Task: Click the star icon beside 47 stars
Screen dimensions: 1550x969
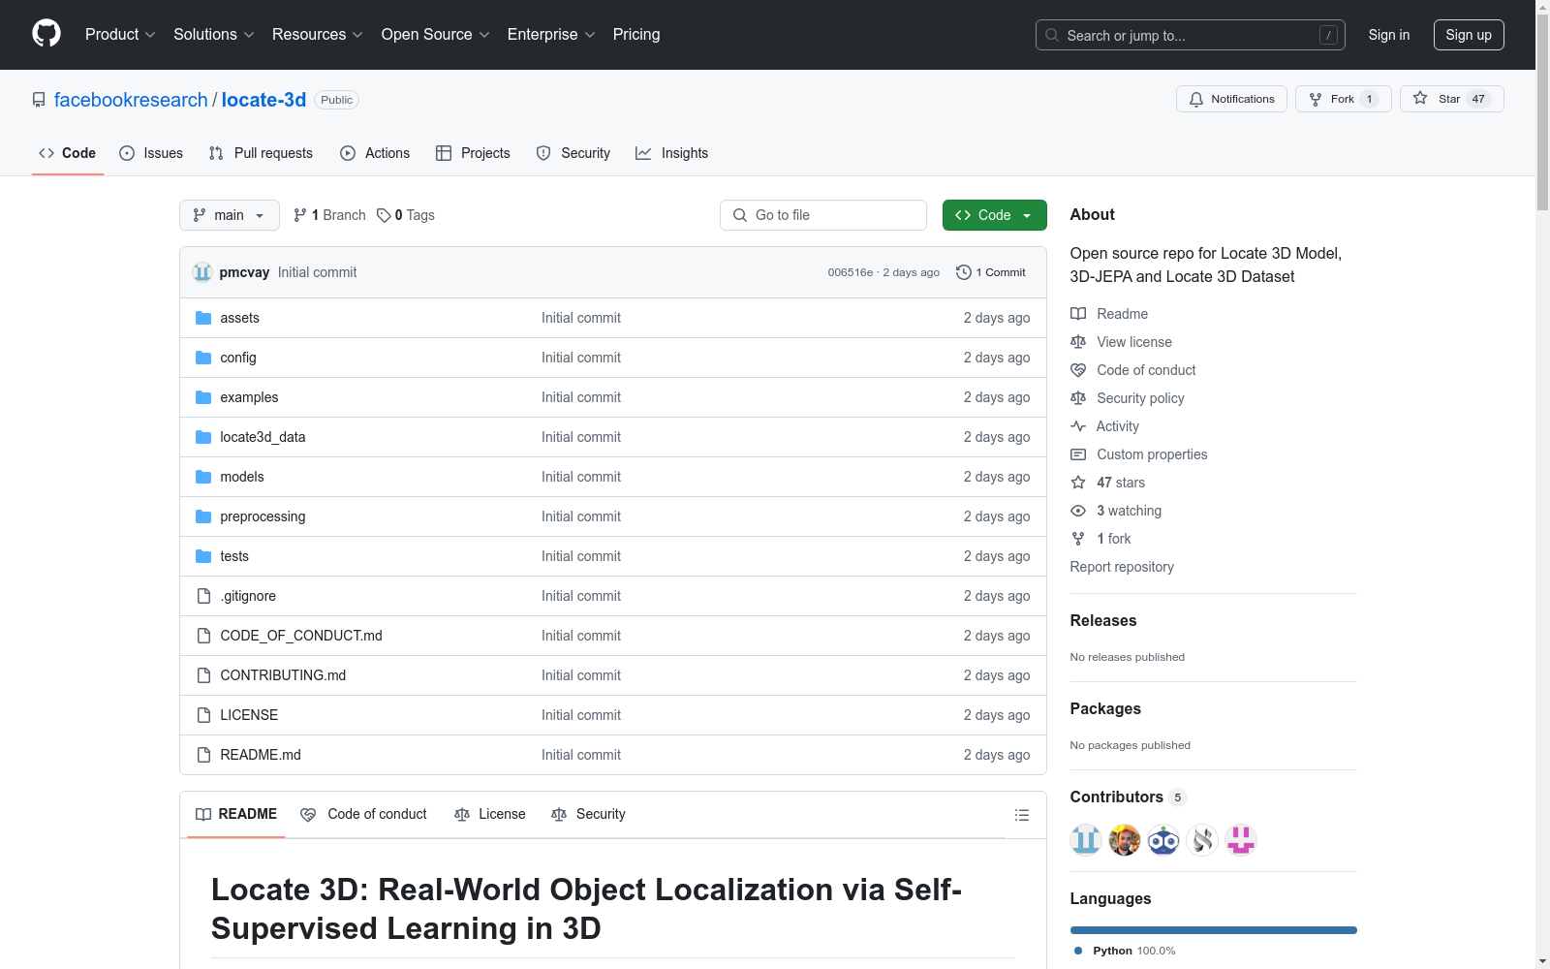Action: point(1078,483)
